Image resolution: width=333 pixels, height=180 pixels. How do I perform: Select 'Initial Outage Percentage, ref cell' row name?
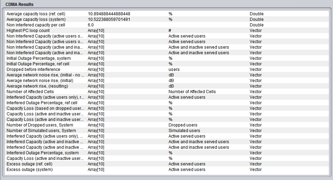(x=38, y=64)
